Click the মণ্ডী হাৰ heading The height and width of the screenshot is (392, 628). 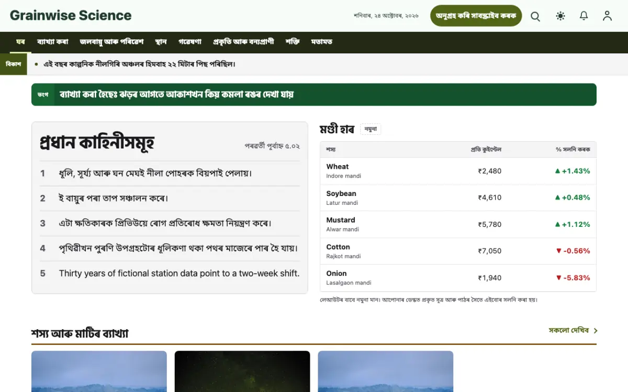point(337,129)
